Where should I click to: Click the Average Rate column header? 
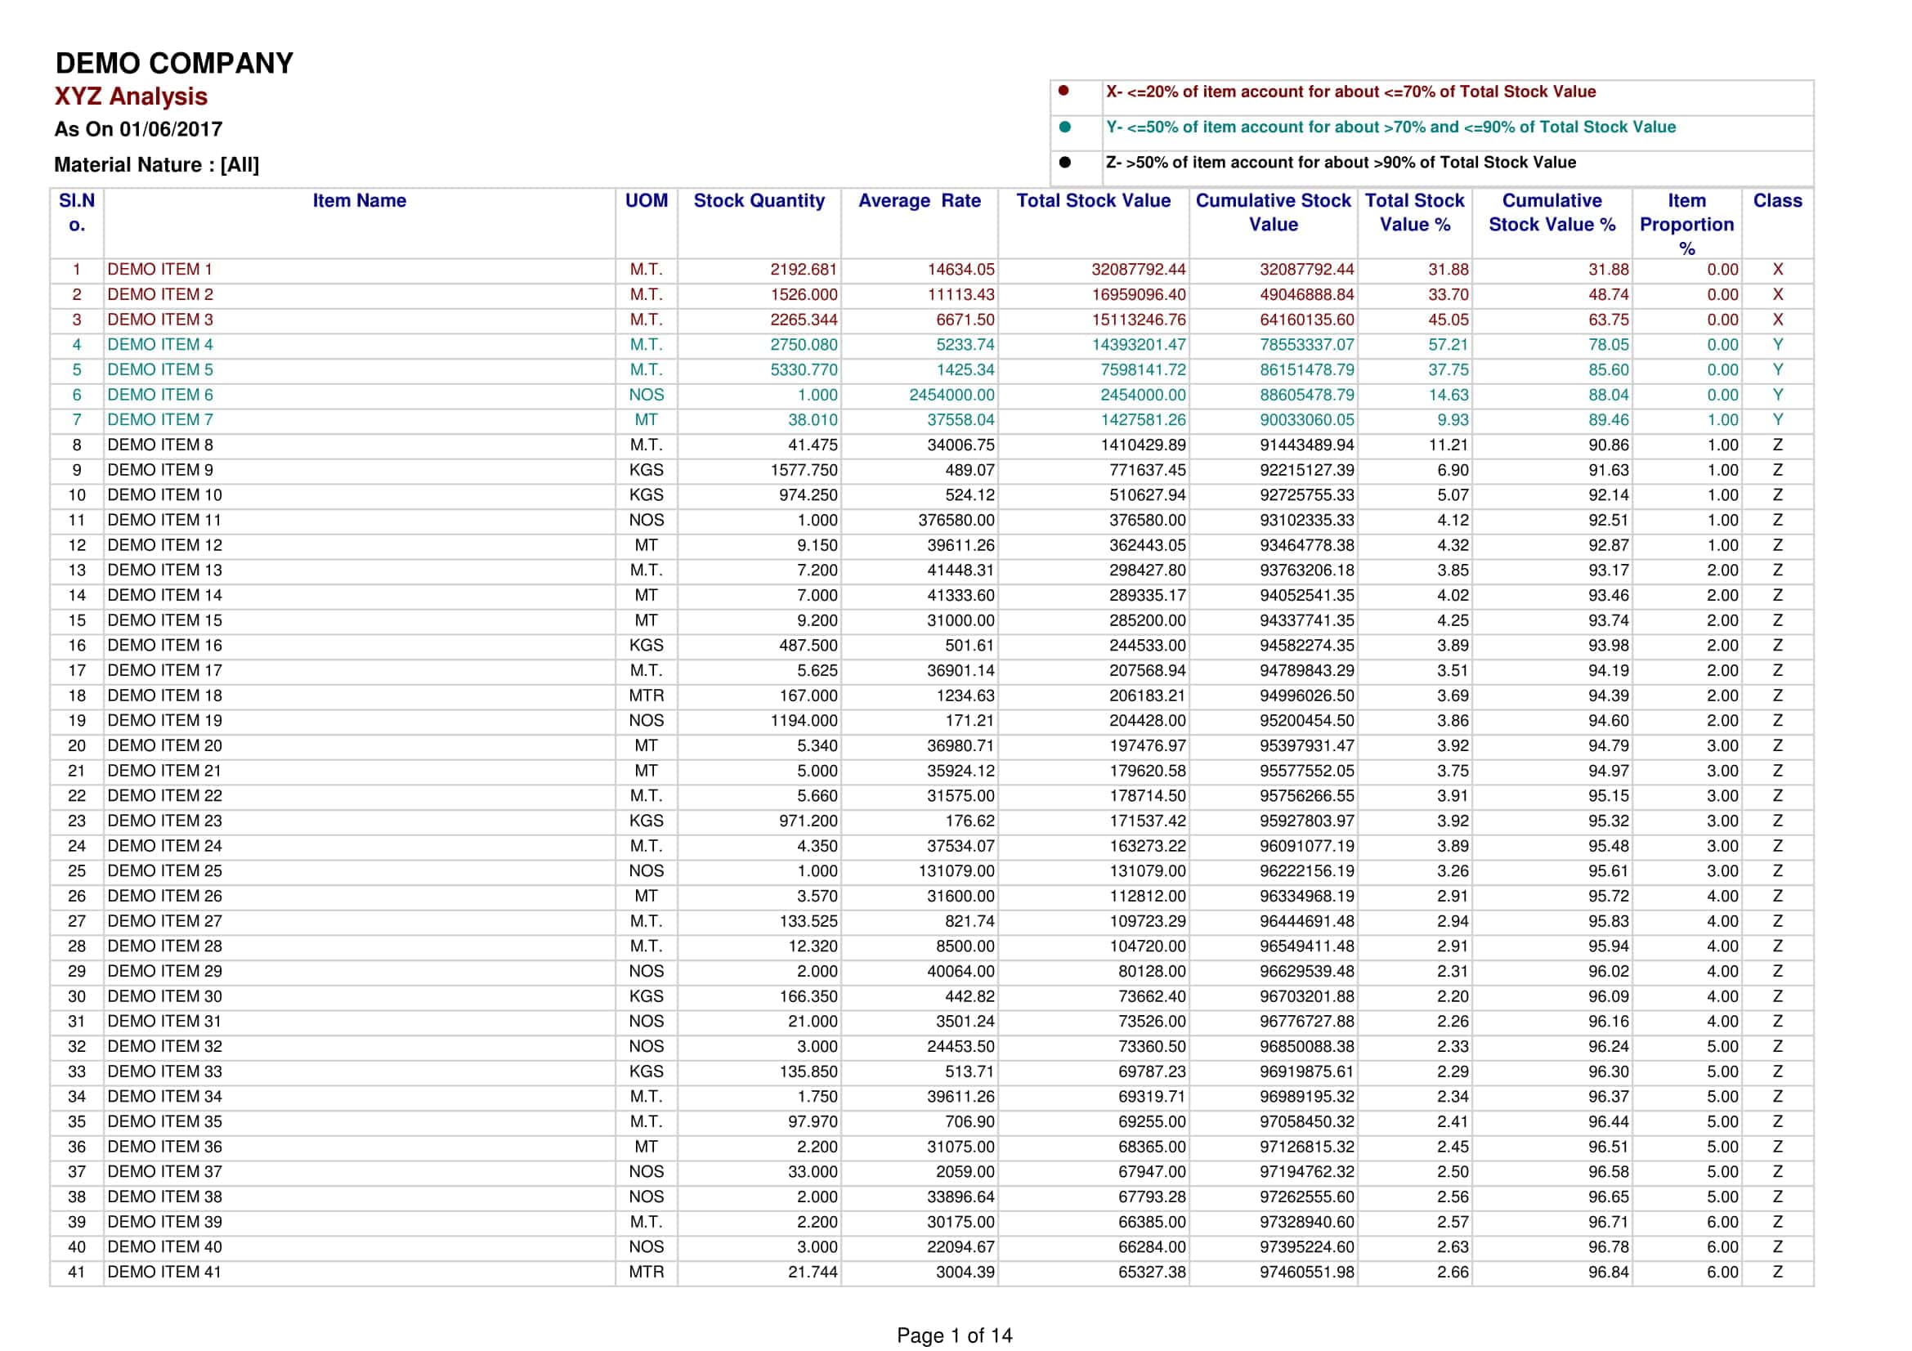click(920, 200)
